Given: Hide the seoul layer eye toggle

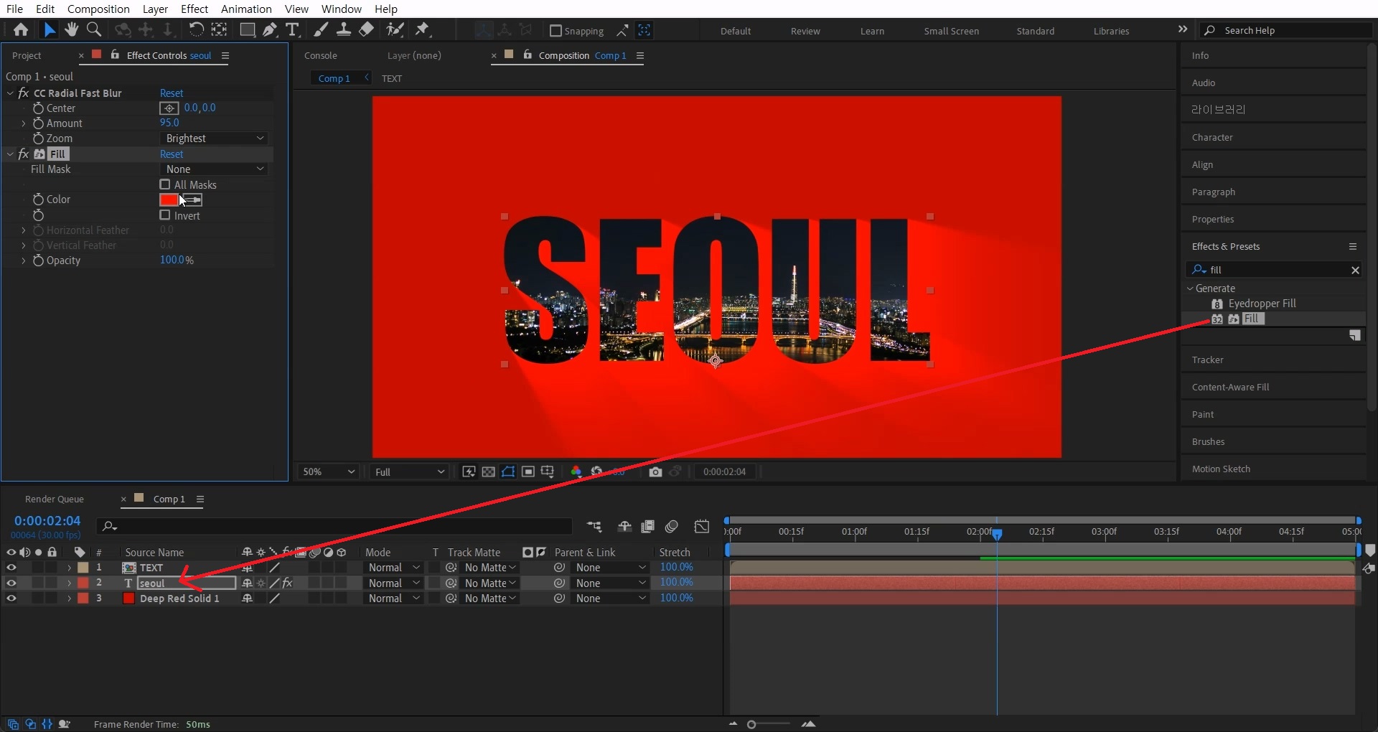Looking at the screenshot, I should [x=11, y=583].
